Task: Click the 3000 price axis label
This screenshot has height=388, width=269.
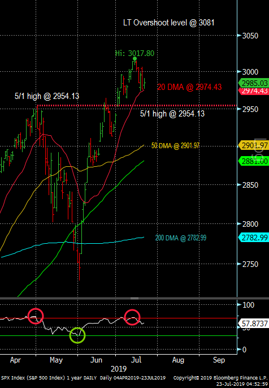Action: tap(250, 72)
